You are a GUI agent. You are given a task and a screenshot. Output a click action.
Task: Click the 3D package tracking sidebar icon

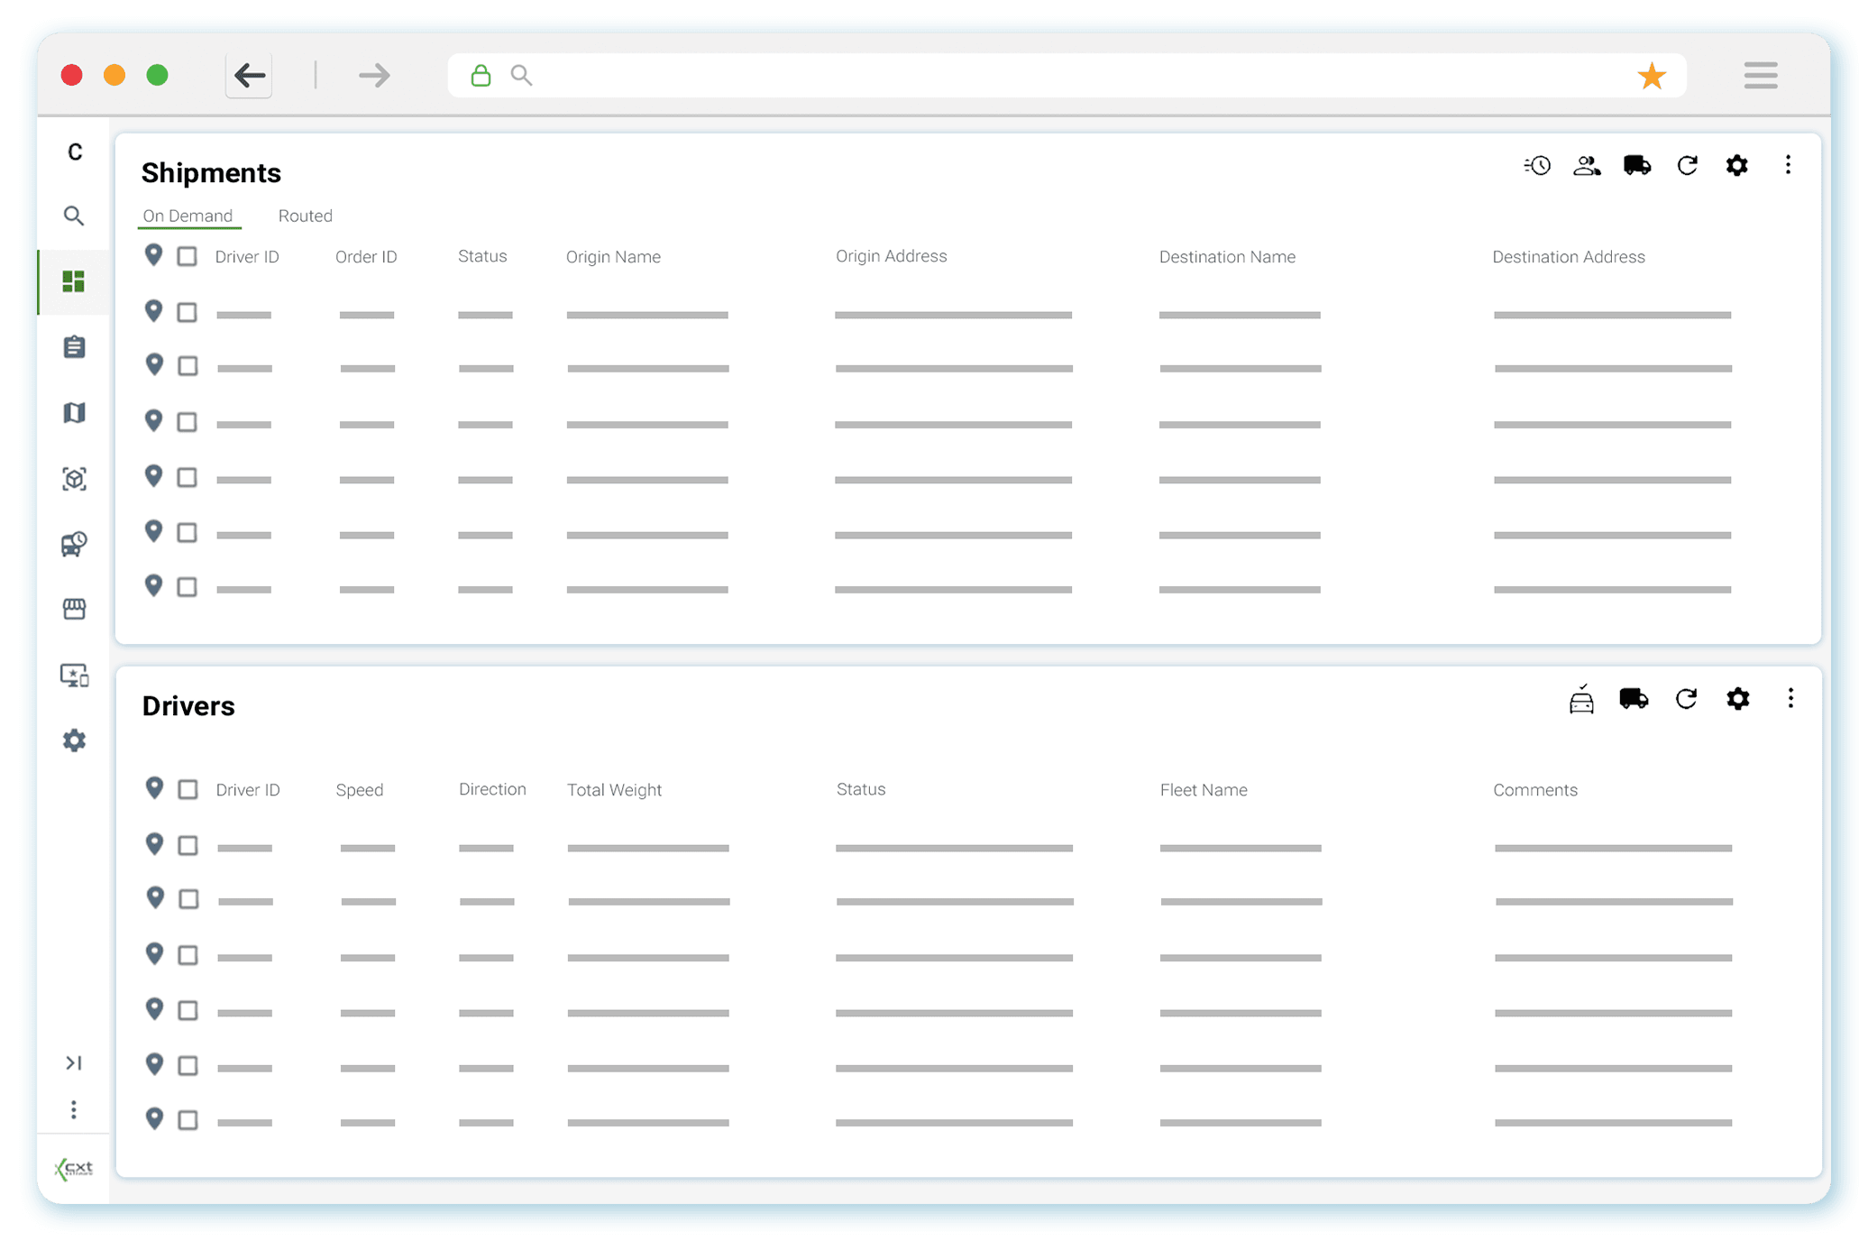[x=74, y=479]
